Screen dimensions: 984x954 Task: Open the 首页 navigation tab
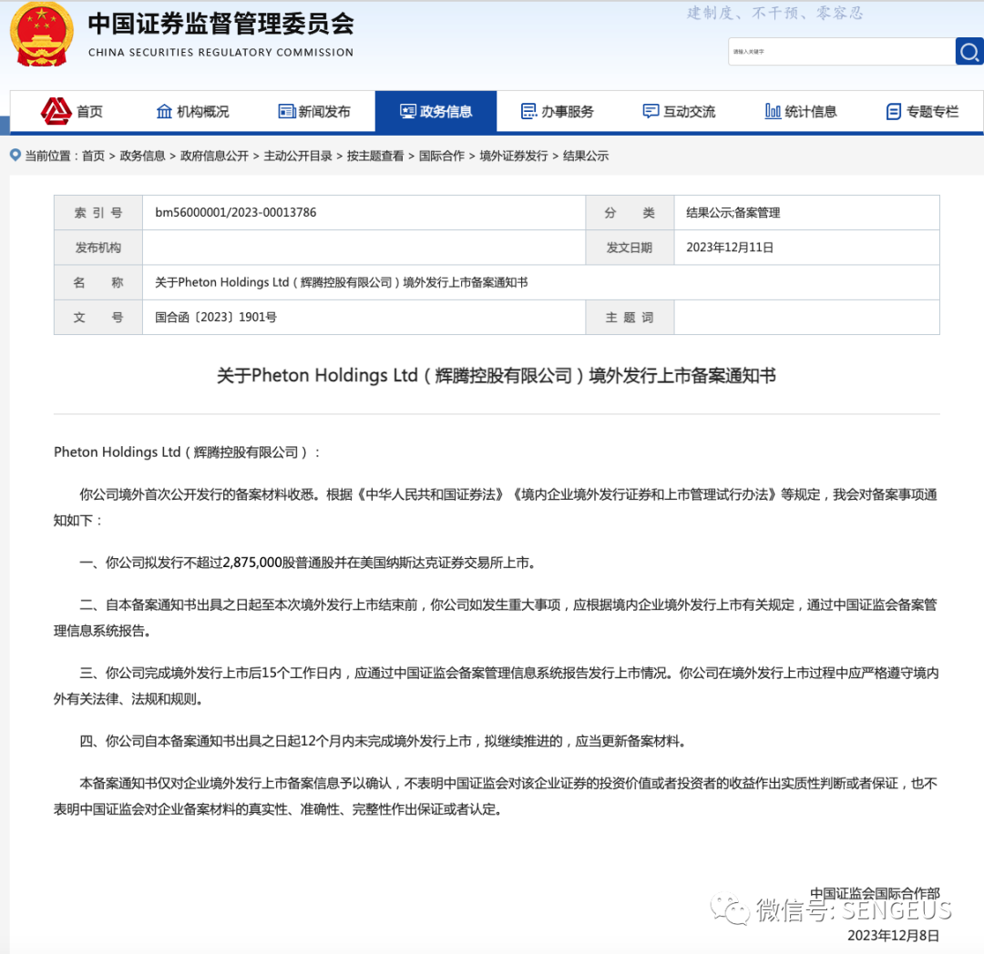pyautogui.click(x=72, y=112)
